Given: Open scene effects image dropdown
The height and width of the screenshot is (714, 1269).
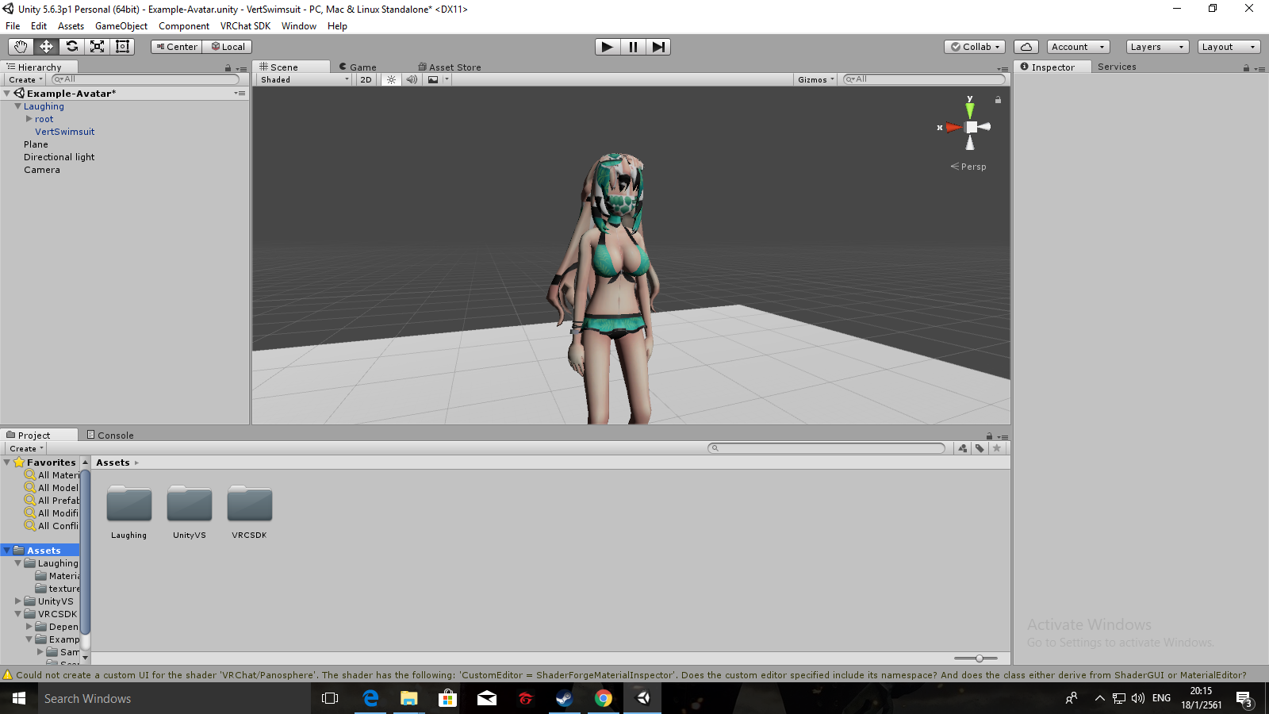Looking at the screenshot, I should point(438,79).
